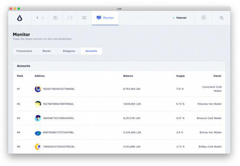Click owner Poloniex Hot Wallet
Image resolution: width=240 pixels, height=166 pixels.
(210, 104)
